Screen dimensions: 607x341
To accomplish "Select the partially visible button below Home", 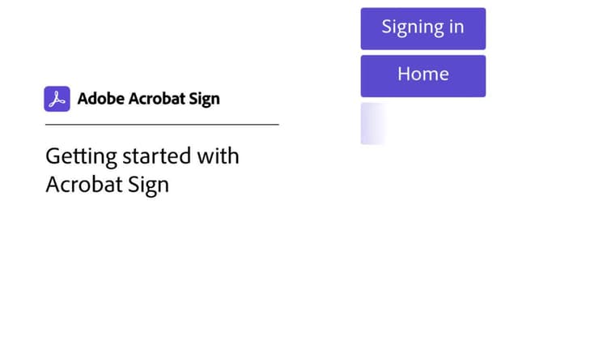I will pyautogui.click(x=373, y=124).
